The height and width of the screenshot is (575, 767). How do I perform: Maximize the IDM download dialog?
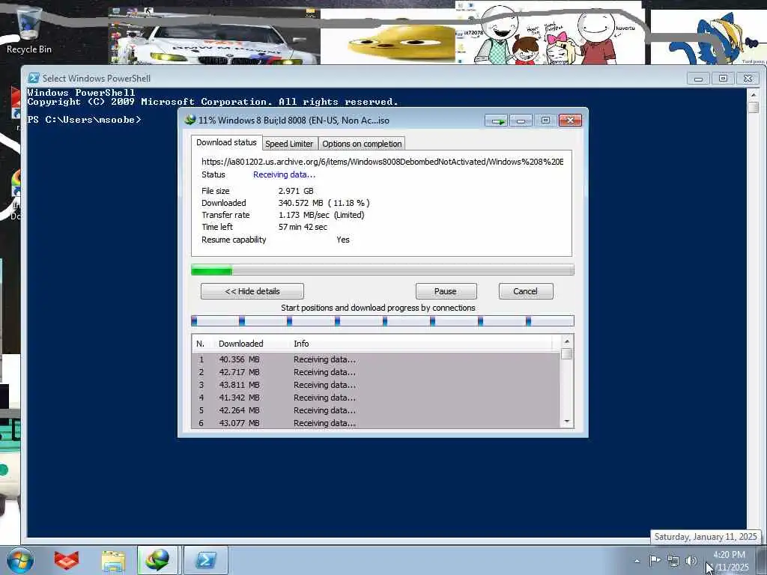click(545, 121)
